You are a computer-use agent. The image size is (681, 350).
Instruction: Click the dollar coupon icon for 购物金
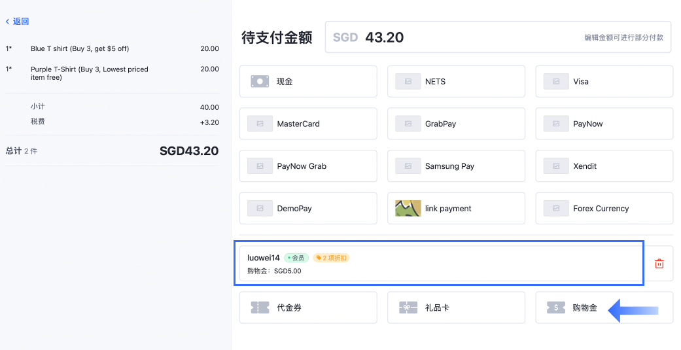pos(556,307)
